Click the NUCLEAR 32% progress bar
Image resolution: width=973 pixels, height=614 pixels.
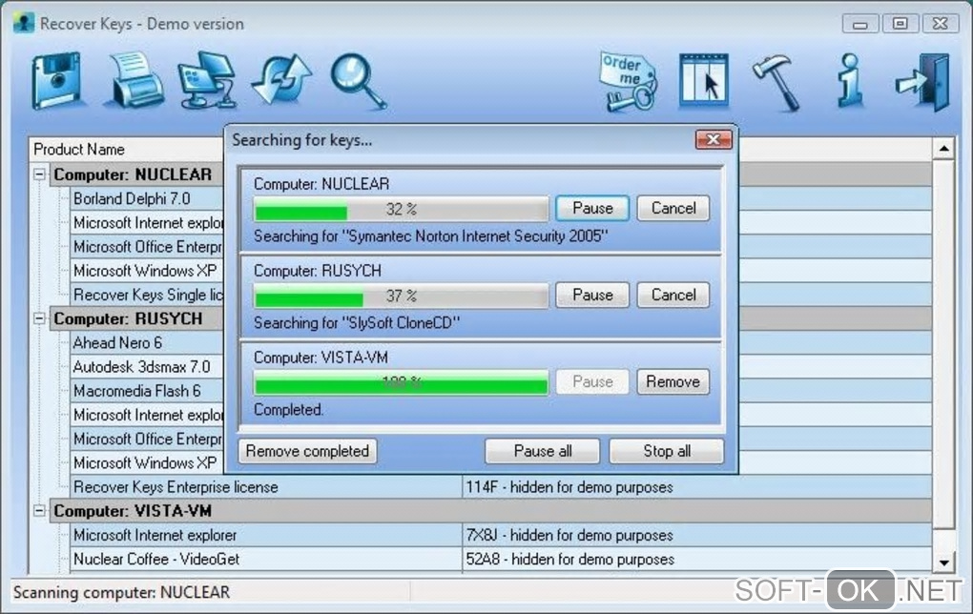[401, 209]
